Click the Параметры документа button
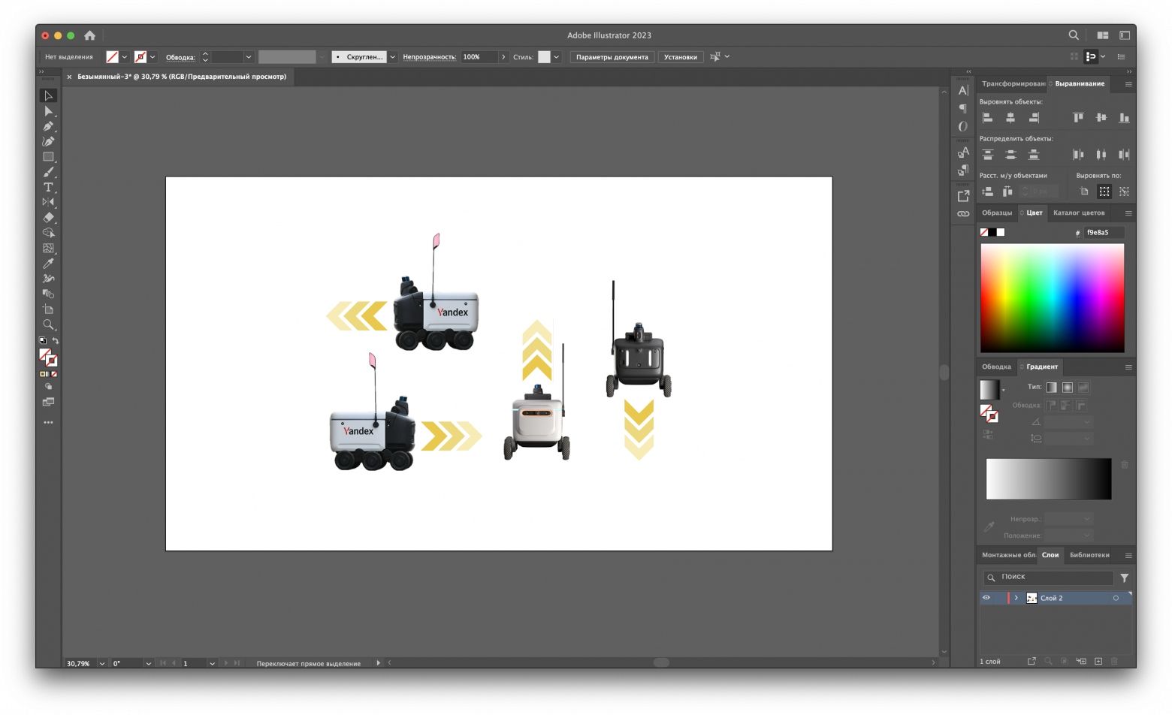Image resolution: width=1172 pixels, height=715 pixels. (x=612, y=57)
